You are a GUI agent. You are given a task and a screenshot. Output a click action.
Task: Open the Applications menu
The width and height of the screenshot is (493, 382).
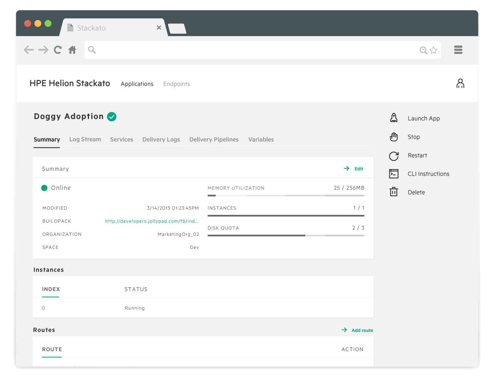coord(137,84)
